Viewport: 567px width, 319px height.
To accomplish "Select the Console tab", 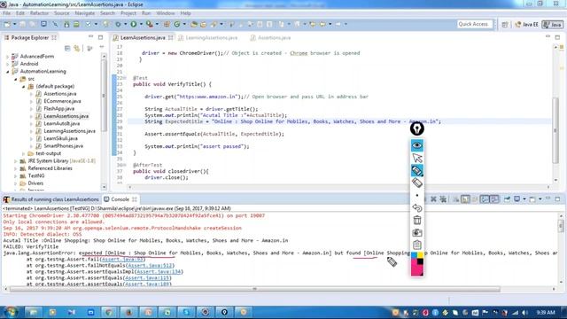I will 120,199.
